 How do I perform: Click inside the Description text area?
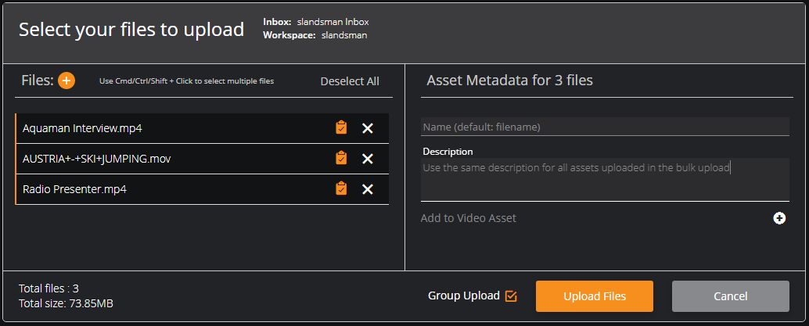pos(605,179)
